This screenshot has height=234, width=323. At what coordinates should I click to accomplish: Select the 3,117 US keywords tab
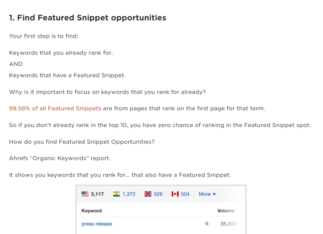coord(93,194)
